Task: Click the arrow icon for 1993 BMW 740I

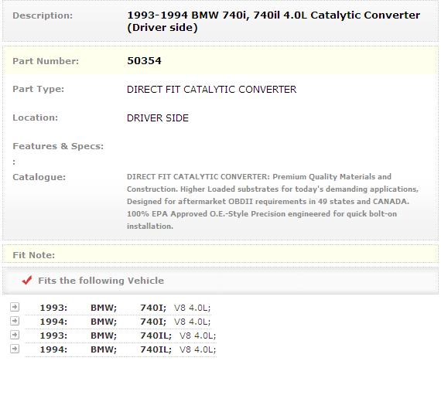Action: (x=15, y=307)
